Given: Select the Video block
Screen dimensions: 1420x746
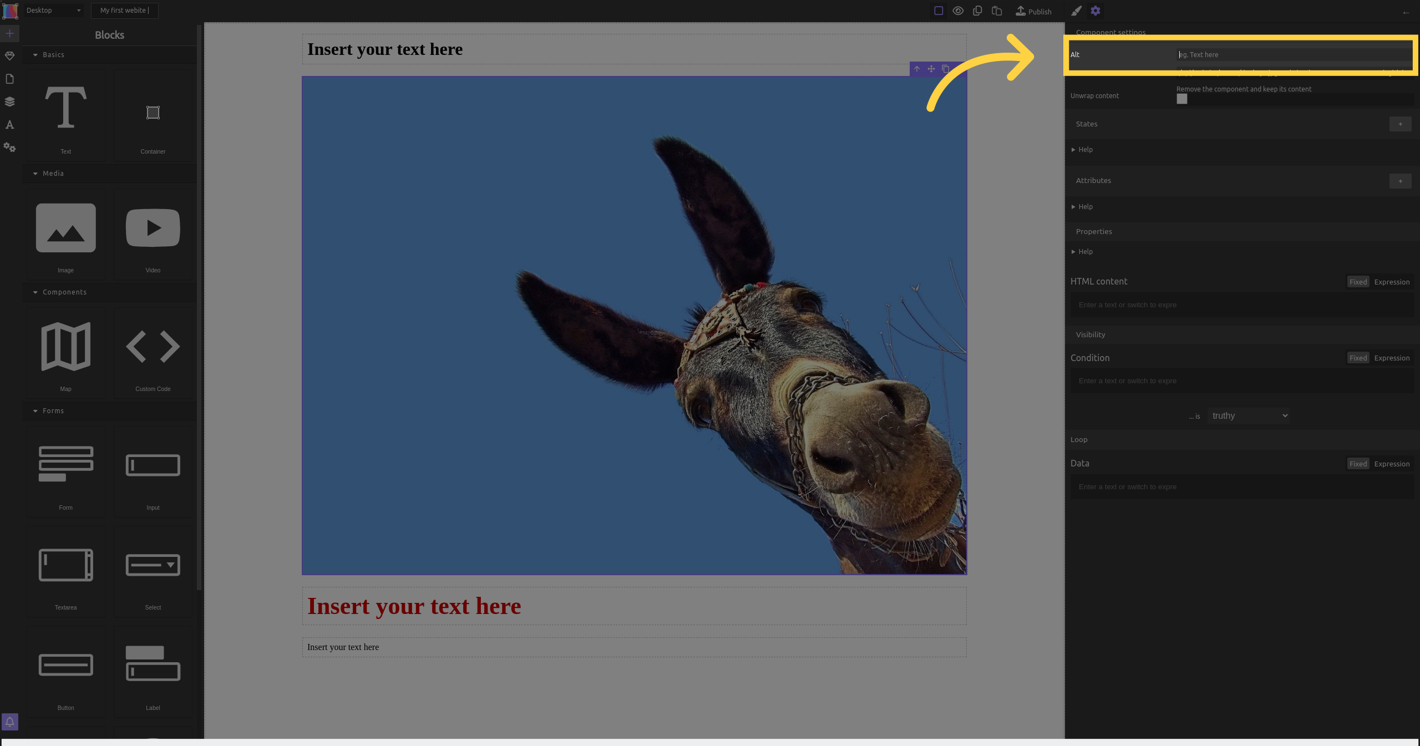Looking at the screenshot, I should pyautogui.click(x=153, y=235).
